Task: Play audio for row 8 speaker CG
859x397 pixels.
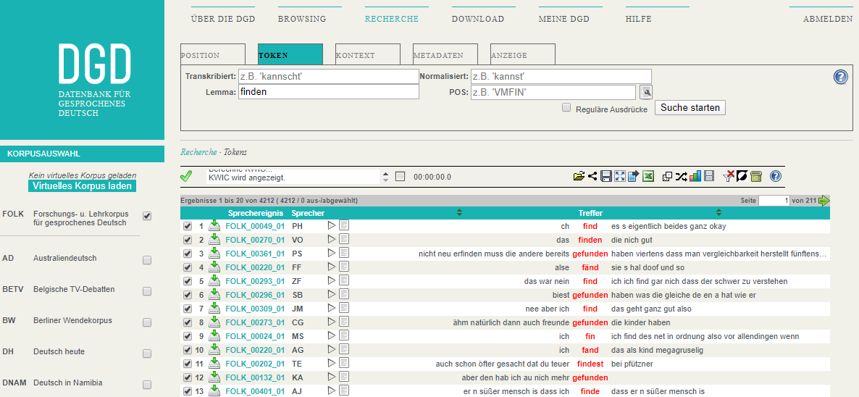Action: click(332, 322)
